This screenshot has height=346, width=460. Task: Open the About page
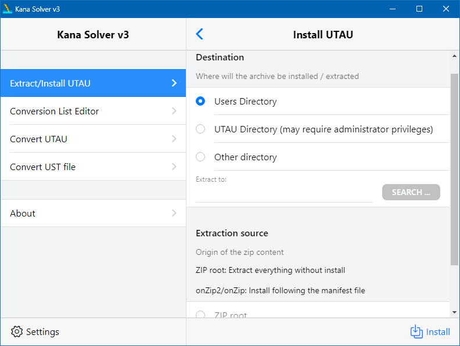point(94,213)
